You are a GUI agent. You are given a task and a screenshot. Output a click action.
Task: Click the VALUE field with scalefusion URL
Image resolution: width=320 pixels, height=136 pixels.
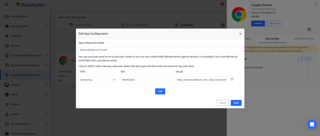202,80
